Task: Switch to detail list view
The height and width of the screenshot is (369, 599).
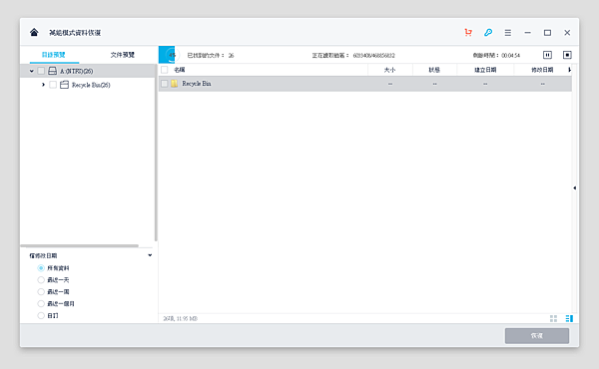Action: (x=569, y=318)
